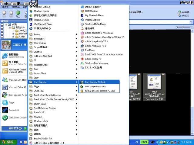Toggle checkbox next to Desktop folder node
Screen dimensions: 194x145
click(x=2, y=24)
